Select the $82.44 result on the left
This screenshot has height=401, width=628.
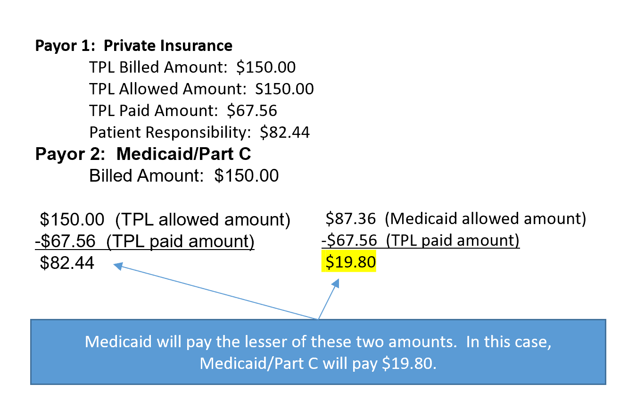pos(67,263)
